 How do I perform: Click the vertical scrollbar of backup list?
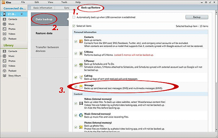[x=216, y=48]
